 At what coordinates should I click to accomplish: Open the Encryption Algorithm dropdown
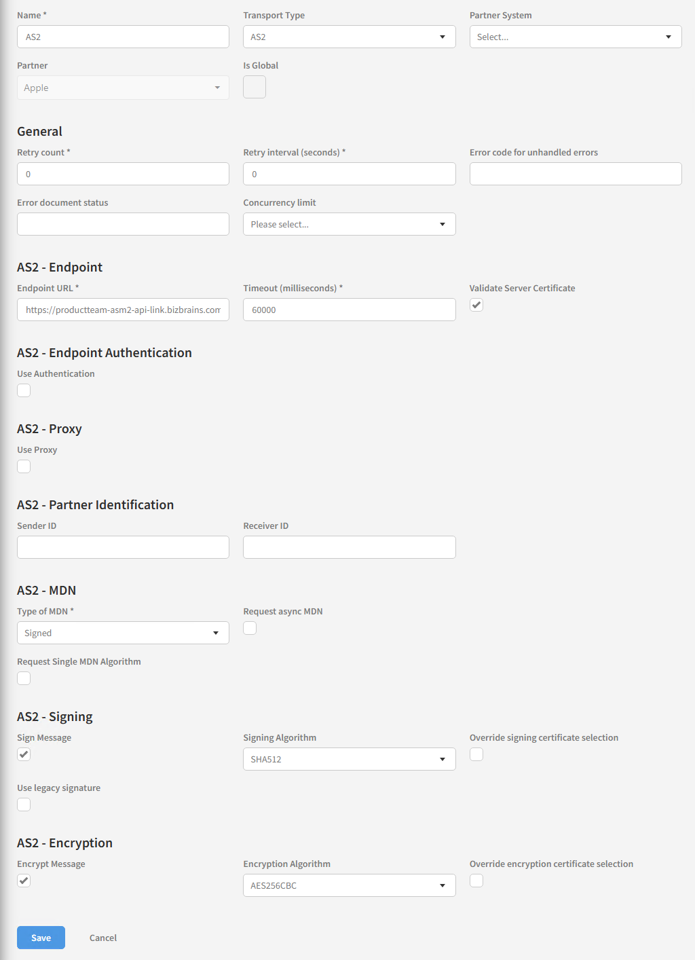(x=349, y=885)
